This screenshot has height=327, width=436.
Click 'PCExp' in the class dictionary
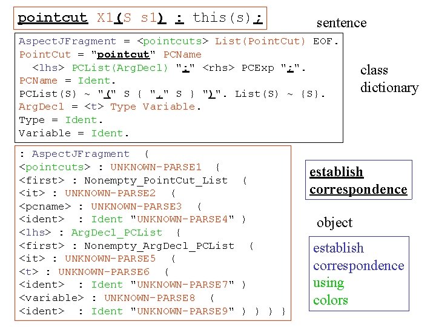[x=258, y=68]
